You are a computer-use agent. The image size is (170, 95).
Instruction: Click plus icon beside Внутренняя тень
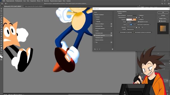(111, 26)
